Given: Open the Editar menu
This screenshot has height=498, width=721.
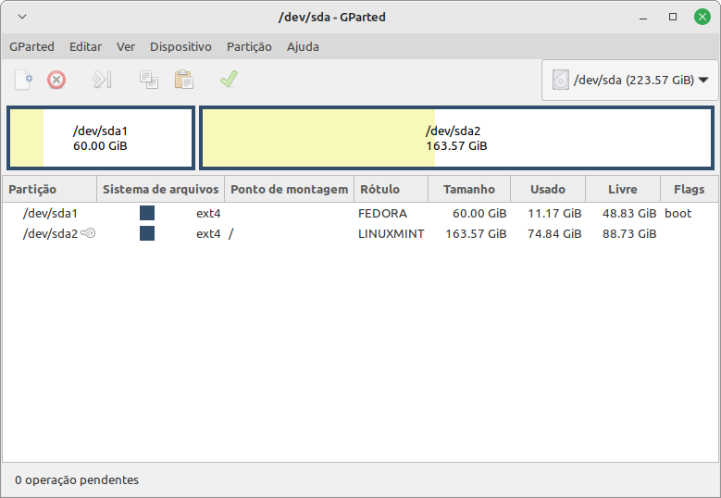Looking at the screenshot, I should click(x=85, y=47).
